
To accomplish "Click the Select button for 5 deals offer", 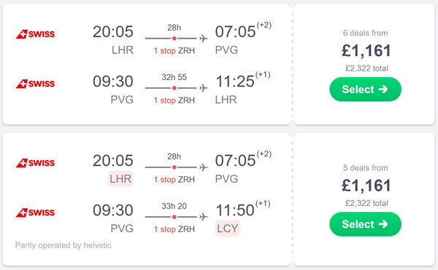I will coord(365,224).
